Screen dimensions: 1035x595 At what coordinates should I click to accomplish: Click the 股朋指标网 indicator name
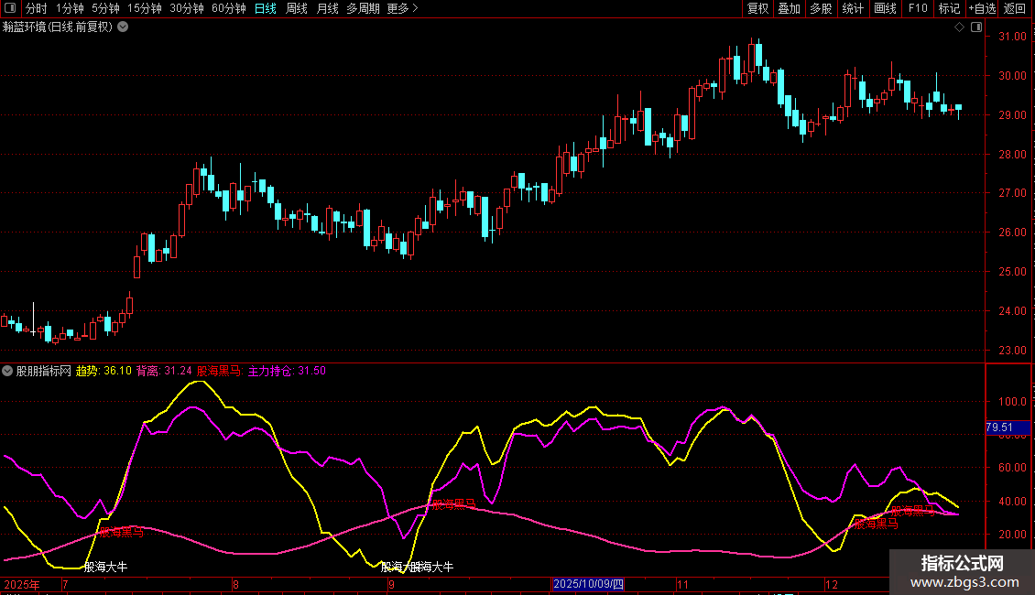click(44, 371)
